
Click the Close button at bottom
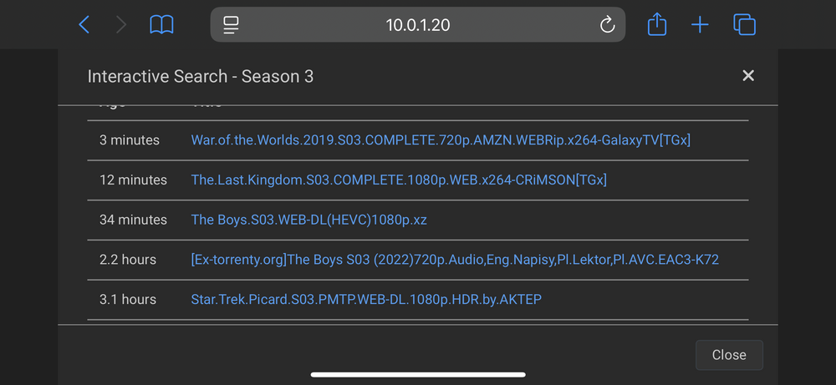tap(729, 355)
